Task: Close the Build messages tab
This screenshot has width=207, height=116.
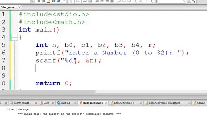Action: 106,103
